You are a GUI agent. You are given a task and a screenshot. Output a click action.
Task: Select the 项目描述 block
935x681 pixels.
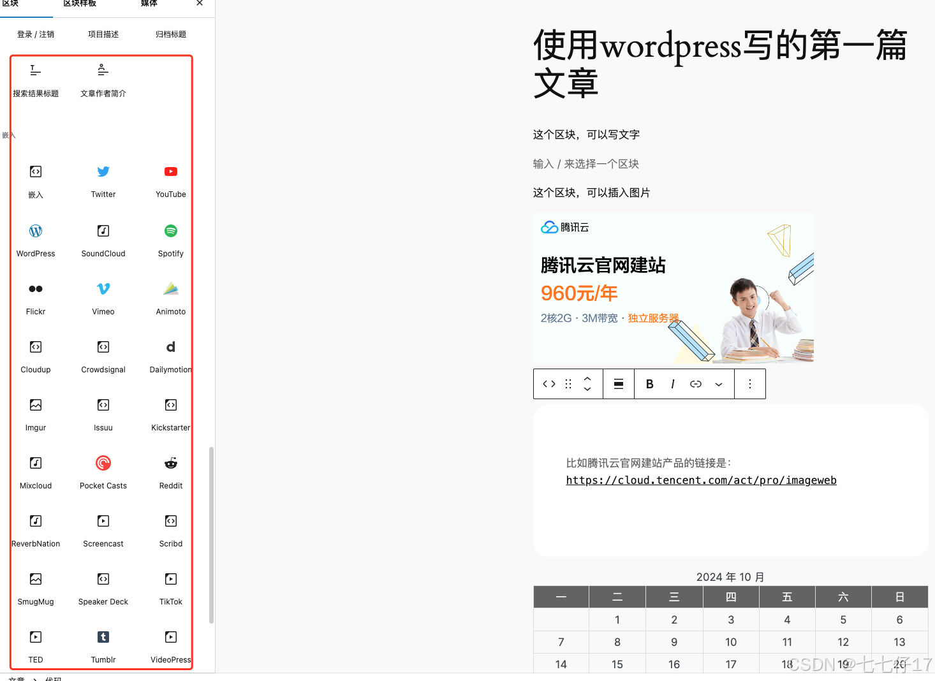click(103, 34)
